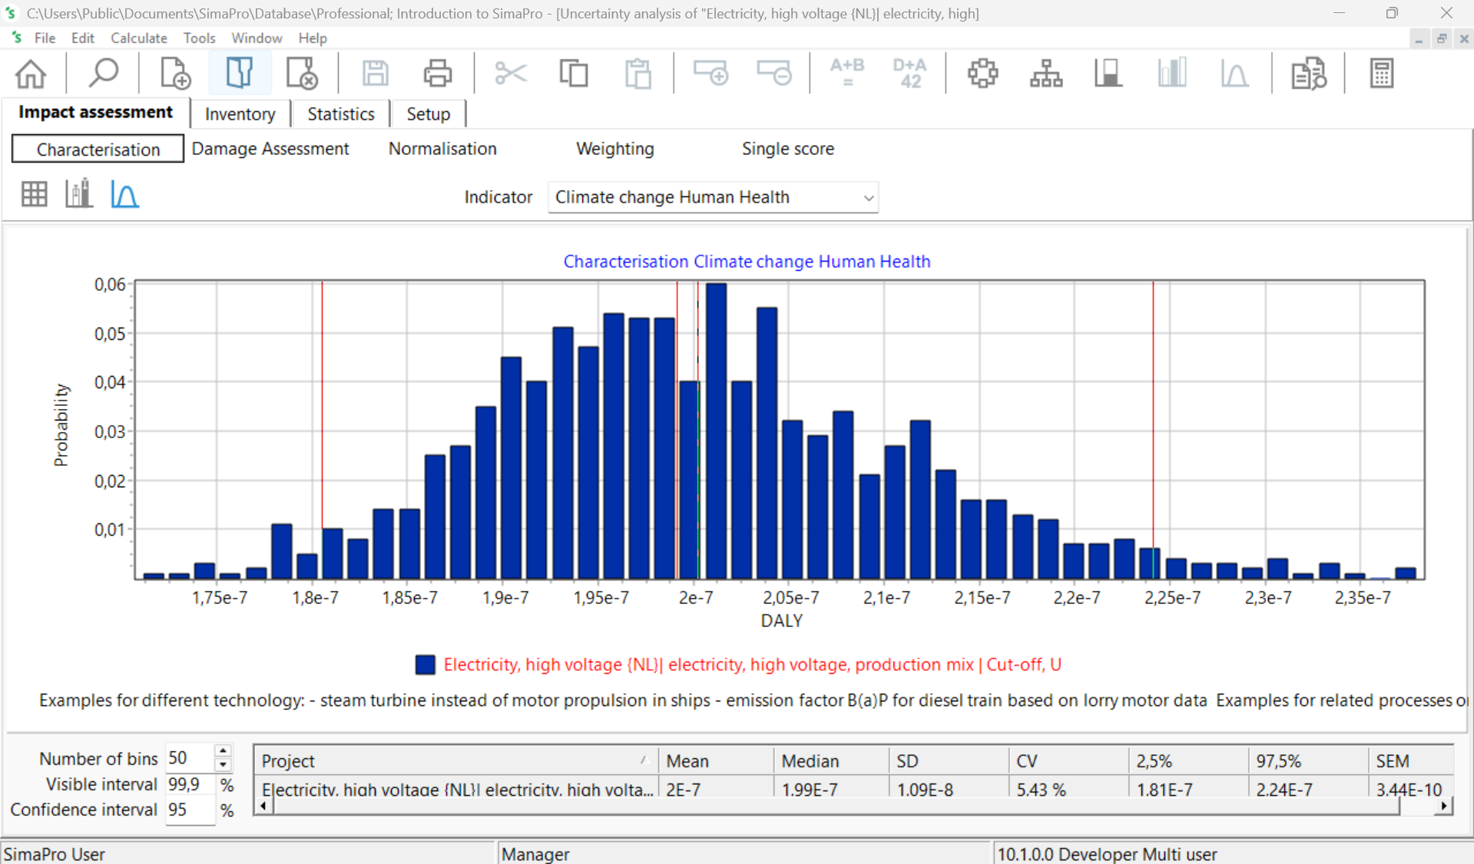The image size is (1474, 864).
Task: Select the Damage Assessment view
Action: (270, 149)
